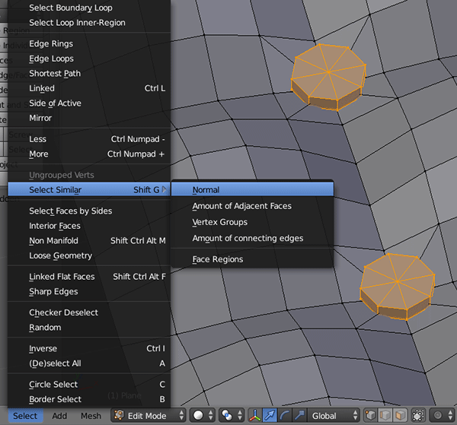
Task: Open the Global transform orientation dropdown
Action: coord(333,416)
